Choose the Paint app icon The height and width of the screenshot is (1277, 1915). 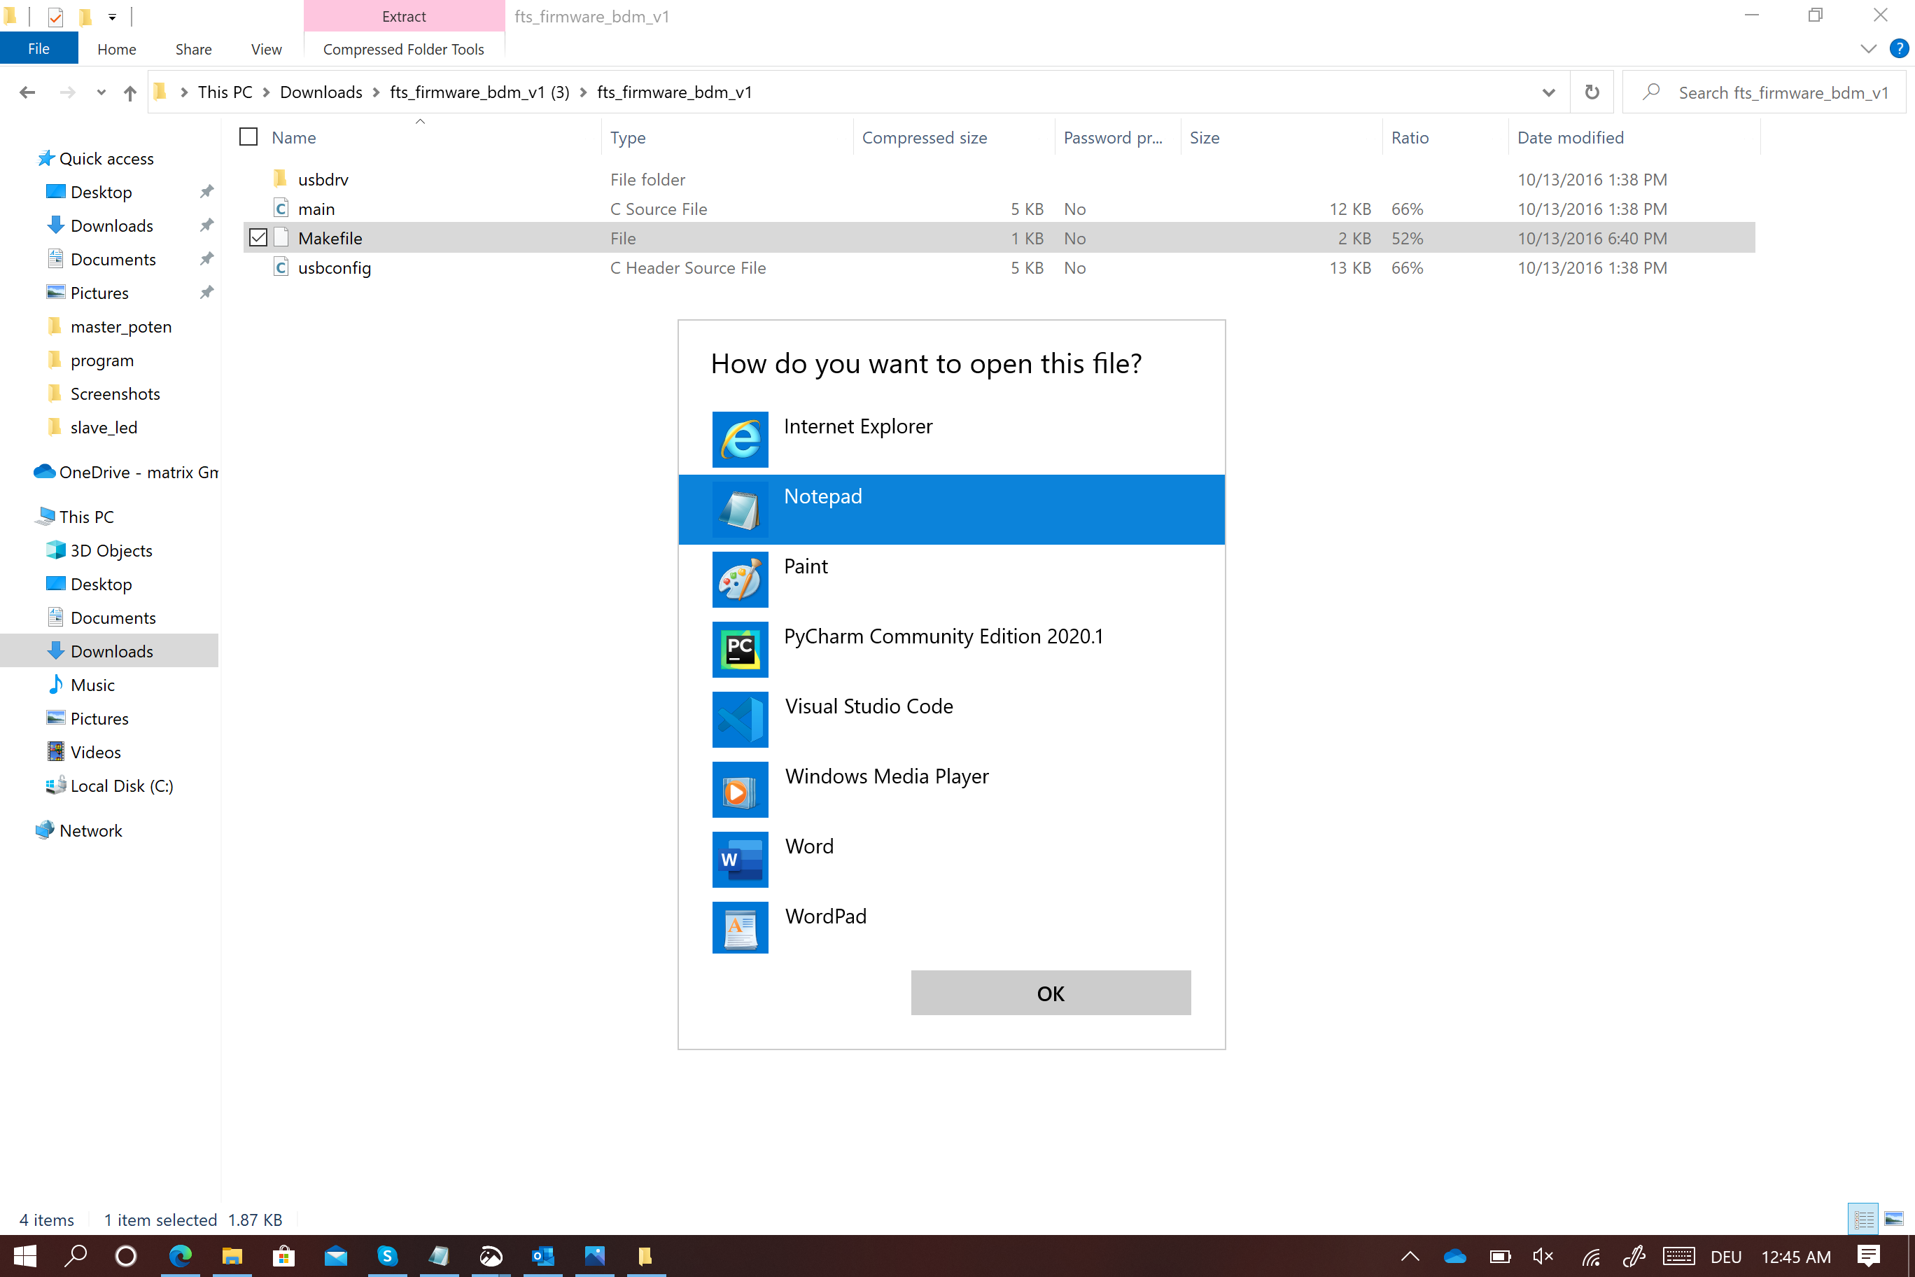tap(739, 579)
